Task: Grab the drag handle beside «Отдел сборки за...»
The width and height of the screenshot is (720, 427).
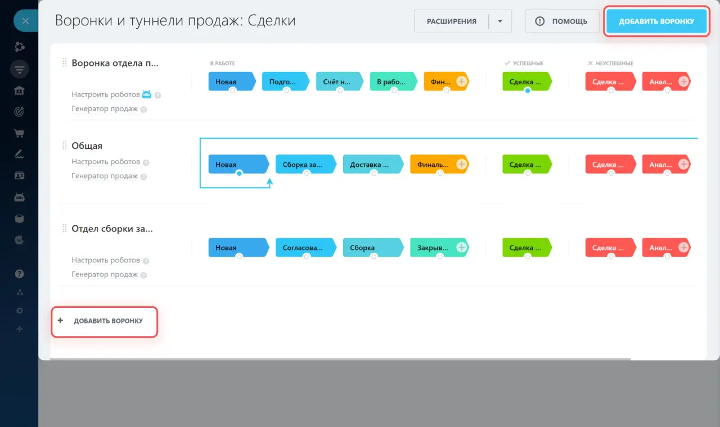Action: click(65, 229)
